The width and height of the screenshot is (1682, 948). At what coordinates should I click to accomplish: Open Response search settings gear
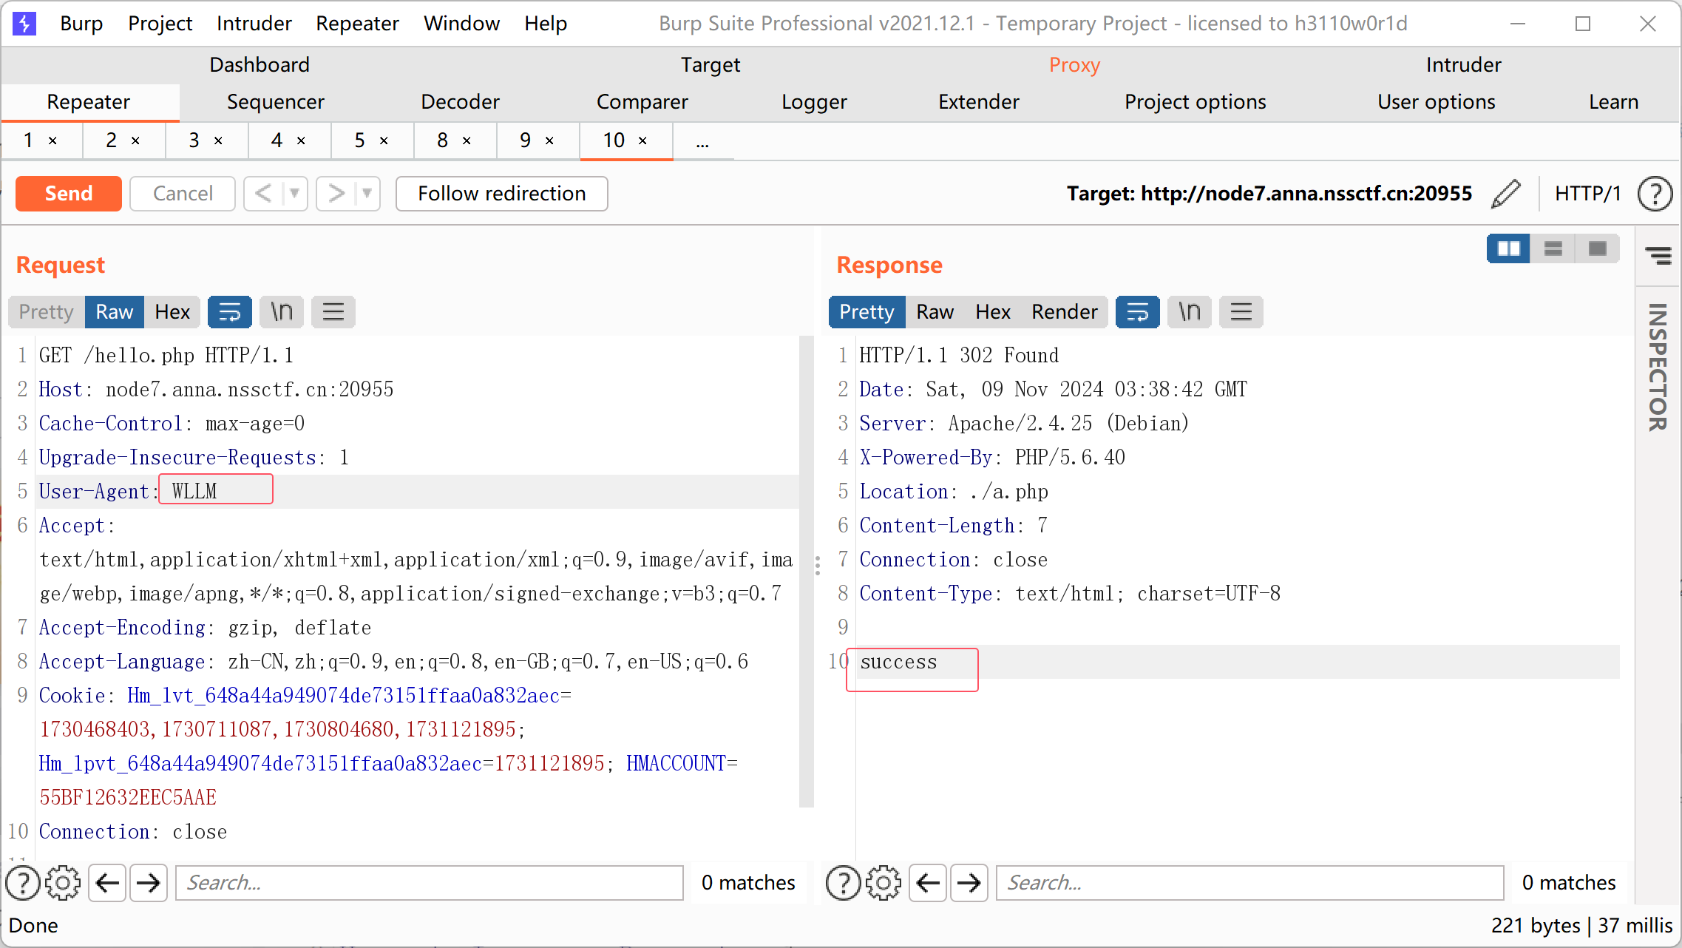(x=884, y=883)
